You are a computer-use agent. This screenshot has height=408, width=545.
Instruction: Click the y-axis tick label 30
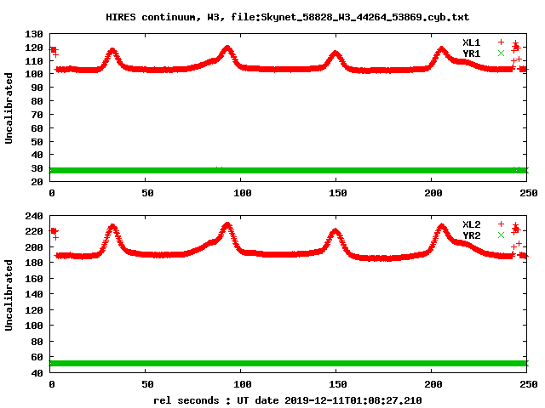(x=37, y=168)
